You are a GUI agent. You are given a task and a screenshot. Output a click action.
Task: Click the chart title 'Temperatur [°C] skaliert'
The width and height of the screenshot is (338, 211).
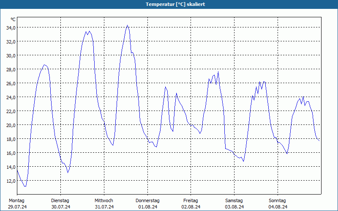click(175, 4)
